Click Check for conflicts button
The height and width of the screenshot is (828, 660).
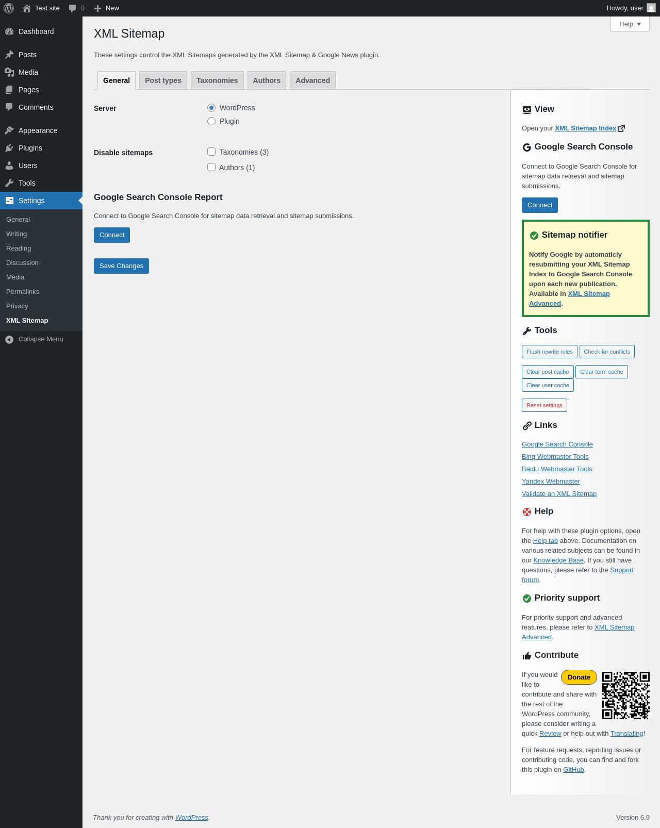[x=607, y=352]
